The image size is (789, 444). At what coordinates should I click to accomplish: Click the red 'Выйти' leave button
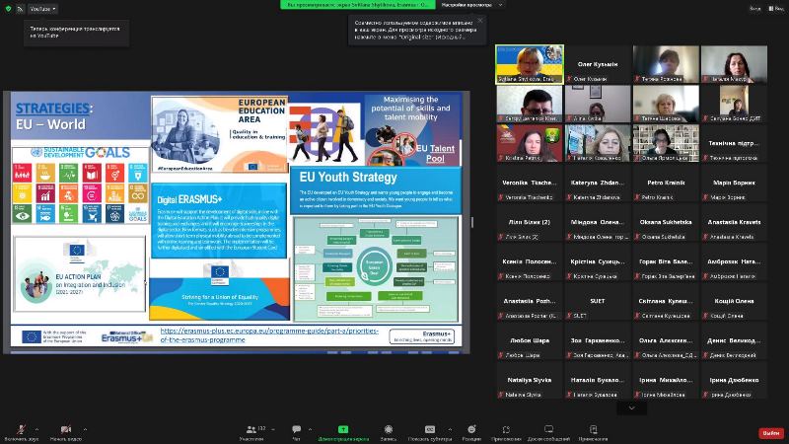tap(770, 433)
